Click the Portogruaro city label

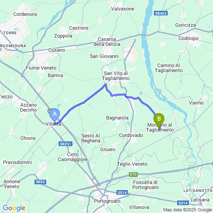pyautogui.click(x=107, y=201)
